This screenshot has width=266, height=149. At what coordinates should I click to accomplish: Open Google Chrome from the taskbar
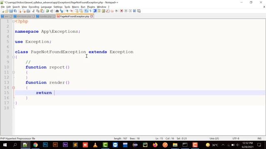coord(35,145)
